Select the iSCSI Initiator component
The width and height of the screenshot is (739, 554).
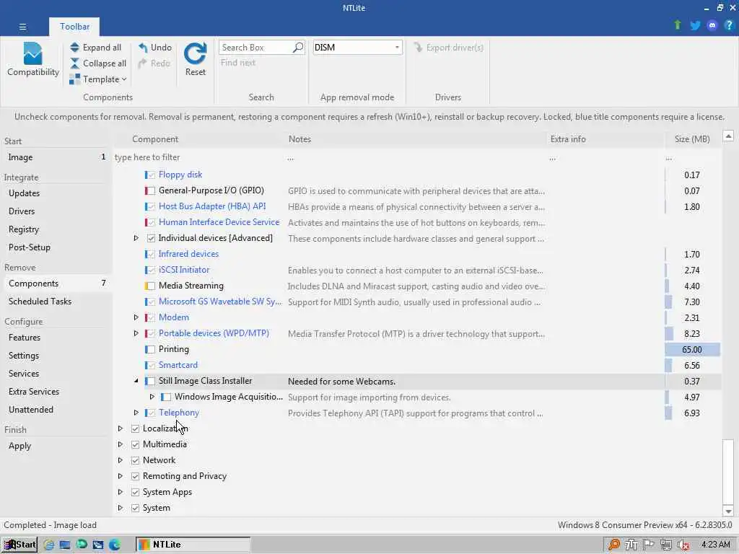pos(184,270)
